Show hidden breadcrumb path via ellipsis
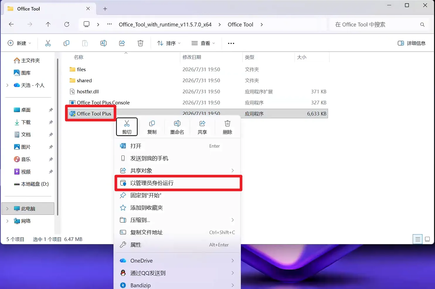 (x=109, y=24)
